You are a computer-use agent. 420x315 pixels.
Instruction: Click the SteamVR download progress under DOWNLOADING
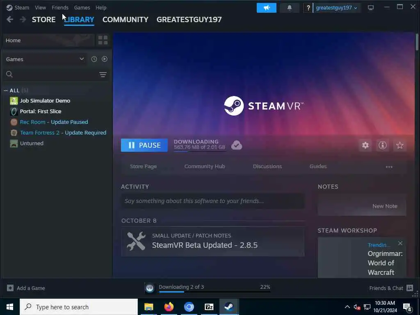tap(200, 151)
